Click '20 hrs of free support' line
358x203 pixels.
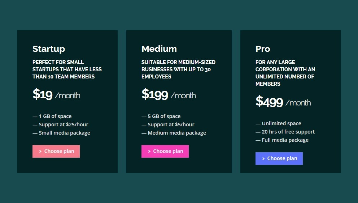pos(285,132)
